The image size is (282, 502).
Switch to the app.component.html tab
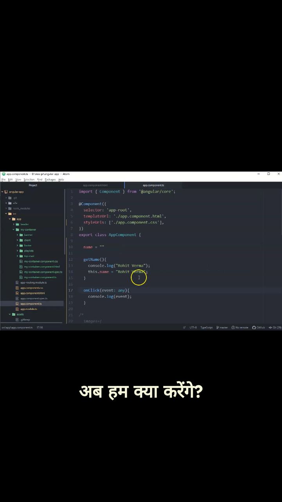click(95, 185)
